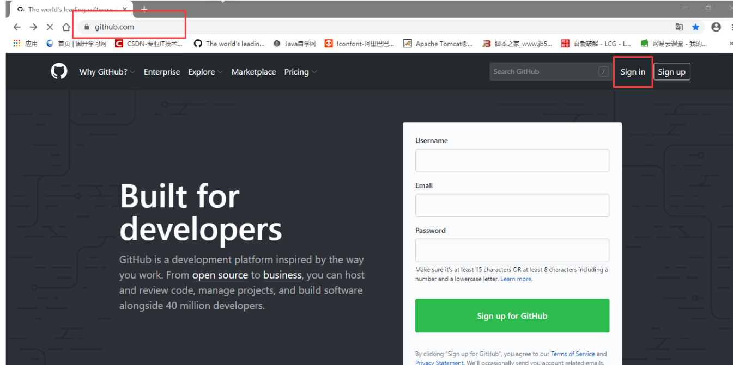Open the 脚本之家 bookmark

[x=518, y=44]
